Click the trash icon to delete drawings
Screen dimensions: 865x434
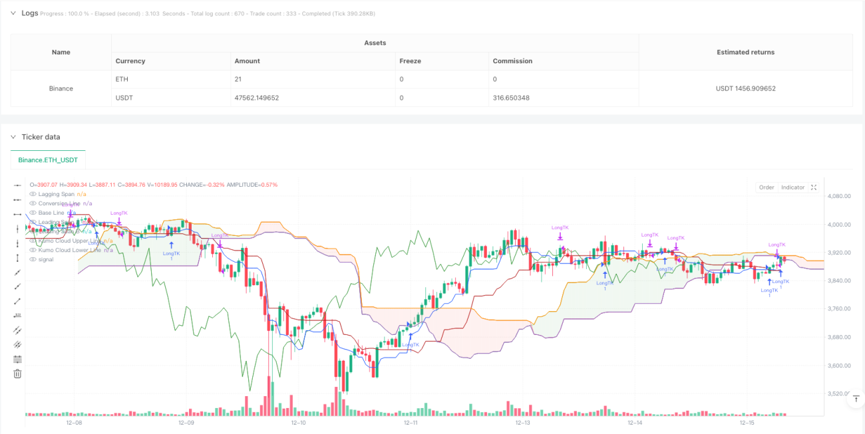tap(18, 374)
